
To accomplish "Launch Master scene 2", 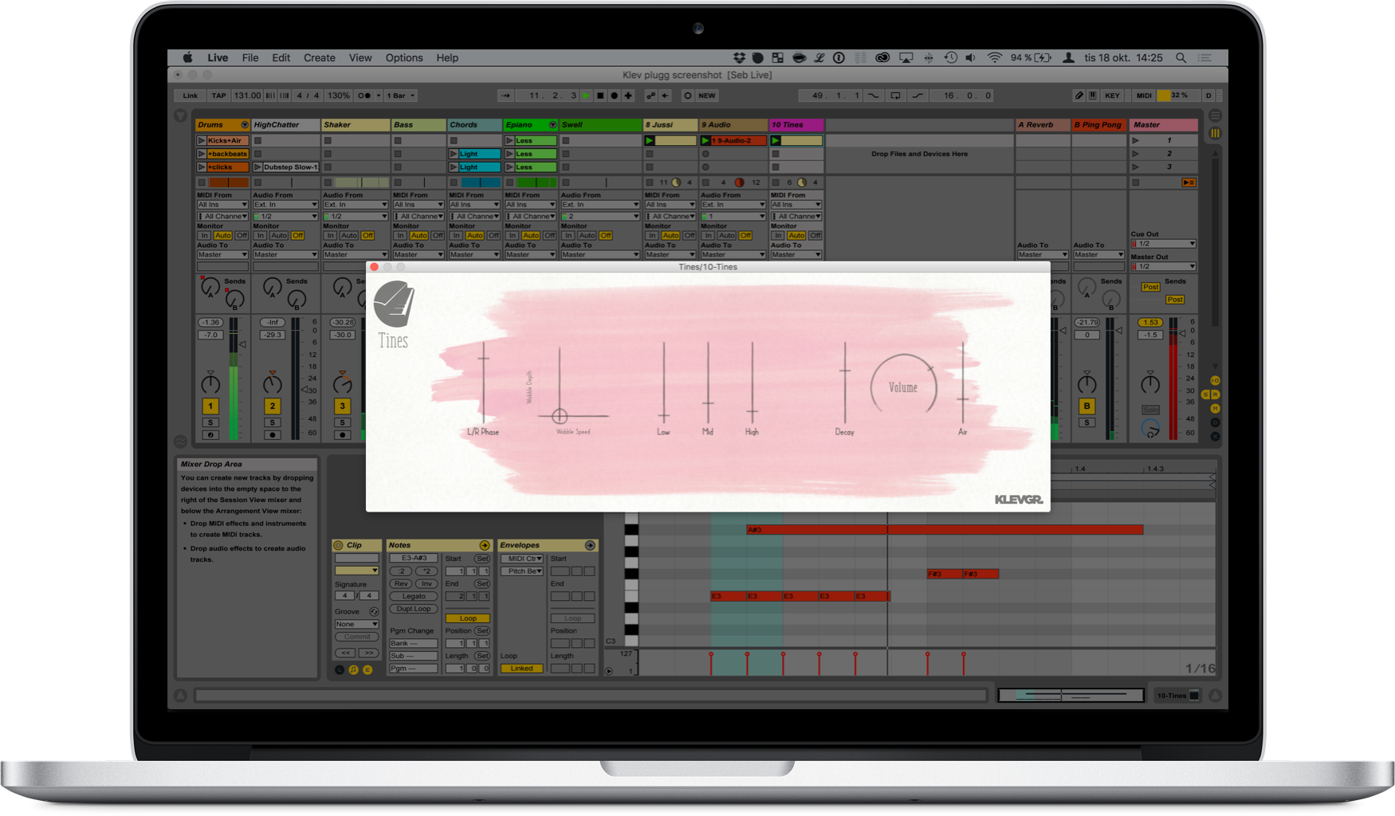I will point(1136,154).
